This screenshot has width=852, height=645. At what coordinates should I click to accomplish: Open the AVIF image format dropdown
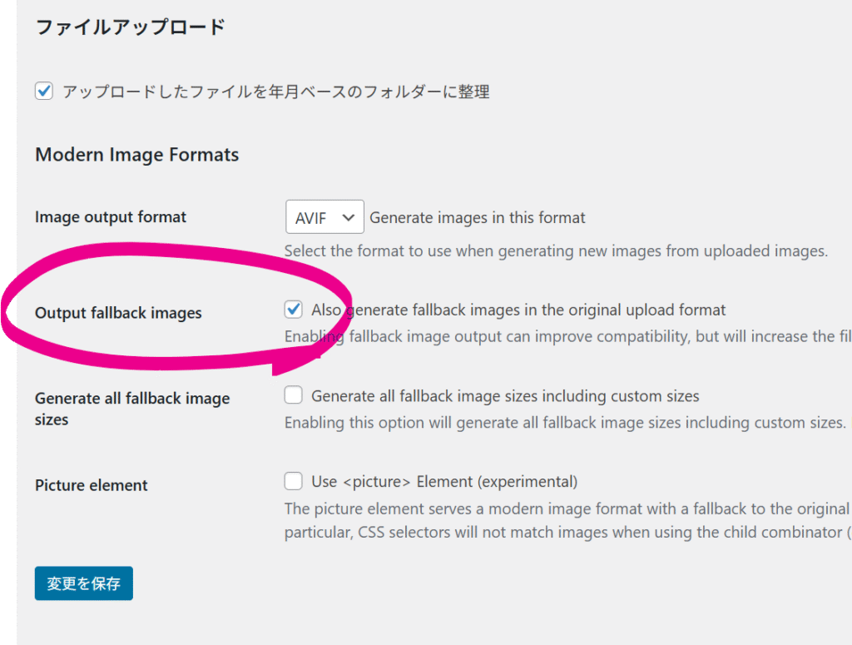[324, 217]
